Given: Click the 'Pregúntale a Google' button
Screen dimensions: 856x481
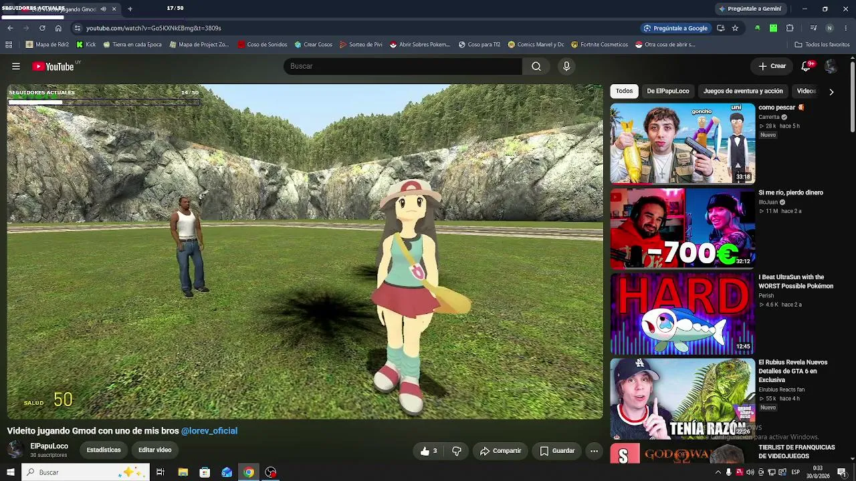Looking at the screenshot, I should tap(675, 28).
